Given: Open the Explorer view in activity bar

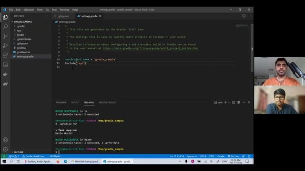Looking at the screenshot, I should (x=5, y=17).
